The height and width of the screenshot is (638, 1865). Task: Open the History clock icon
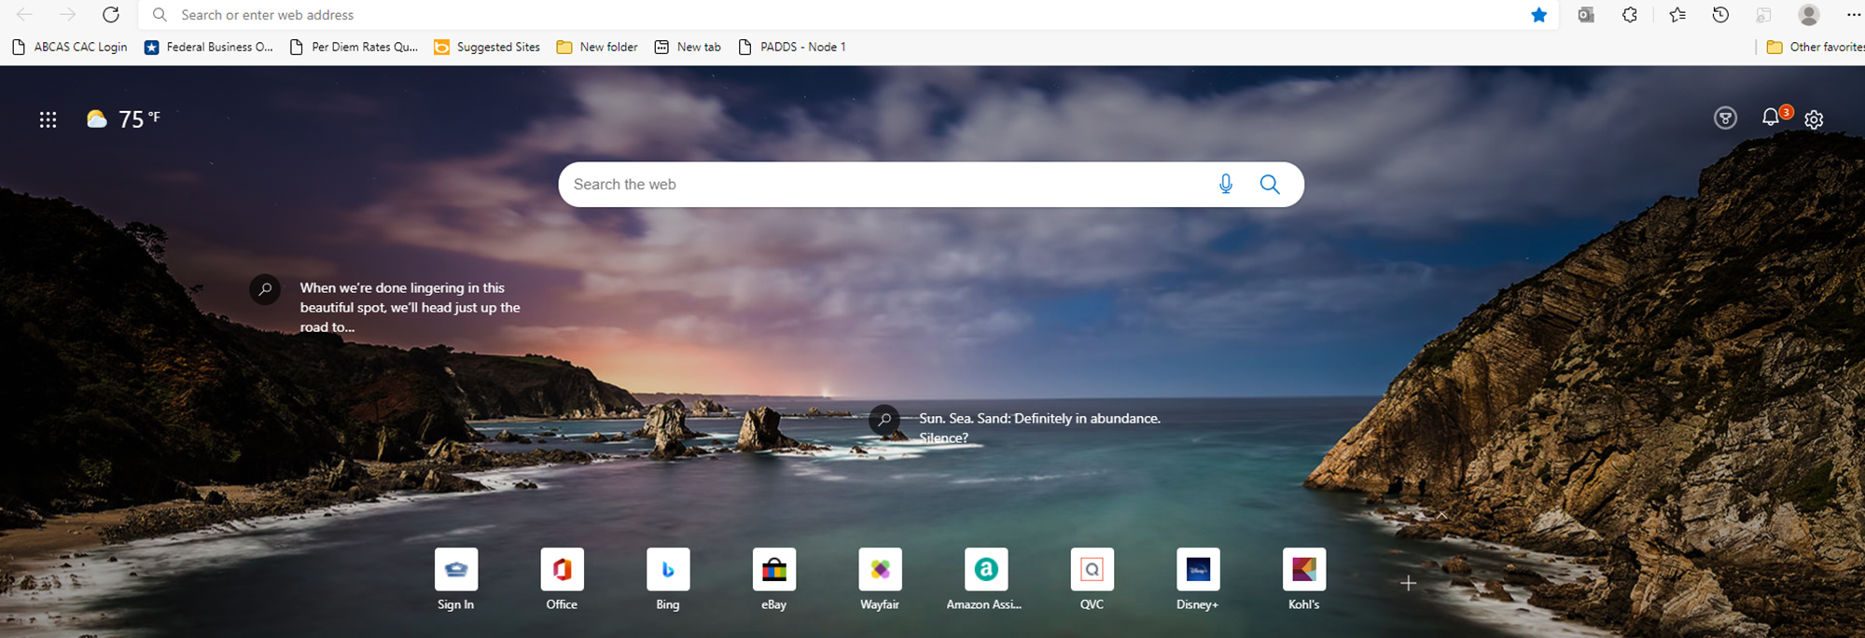(x=1720, y=15)
